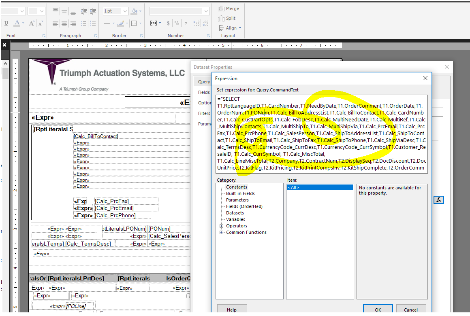Open the line style dropdown arrow
The height and width of the screenshot is (316, 470).
(x=113, y=23)
